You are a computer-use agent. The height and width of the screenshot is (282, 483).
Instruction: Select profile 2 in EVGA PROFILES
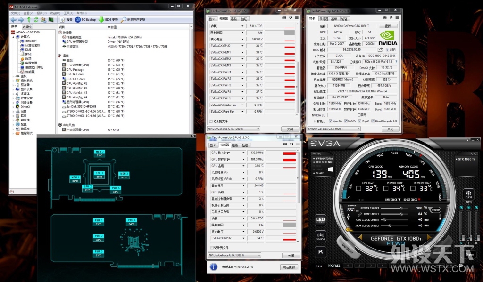tap(359, 266)
